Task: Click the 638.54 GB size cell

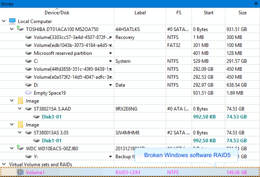Action: pos(237,85)
